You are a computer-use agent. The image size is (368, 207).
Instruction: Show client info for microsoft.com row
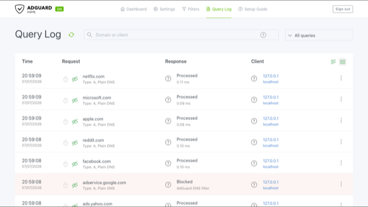tap(254, 99)
